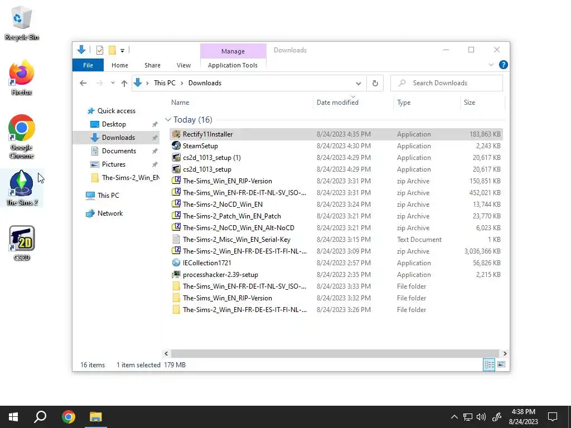The height and width of the screenshot is (428, 571).
Task: Select Network in navigation pane
Action: tap(110, 213)
